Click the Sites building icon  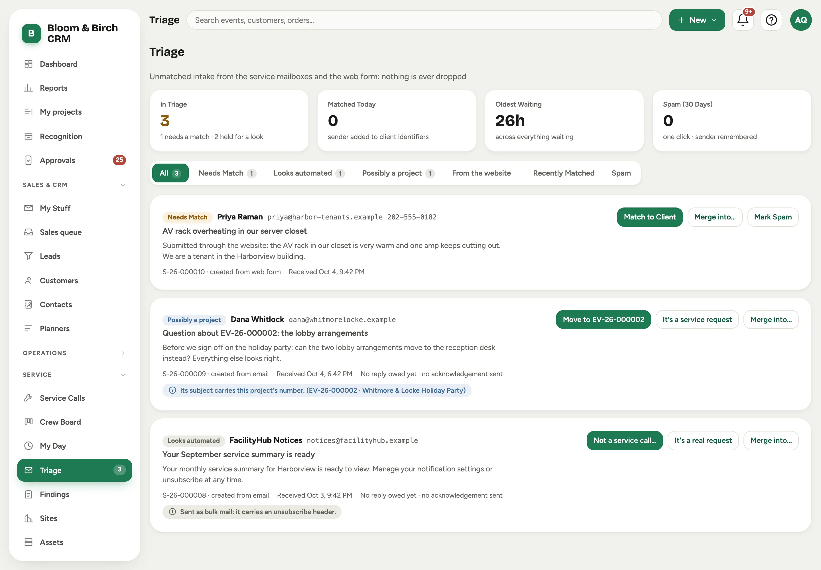pyautogui.click(x=28, y=518)
